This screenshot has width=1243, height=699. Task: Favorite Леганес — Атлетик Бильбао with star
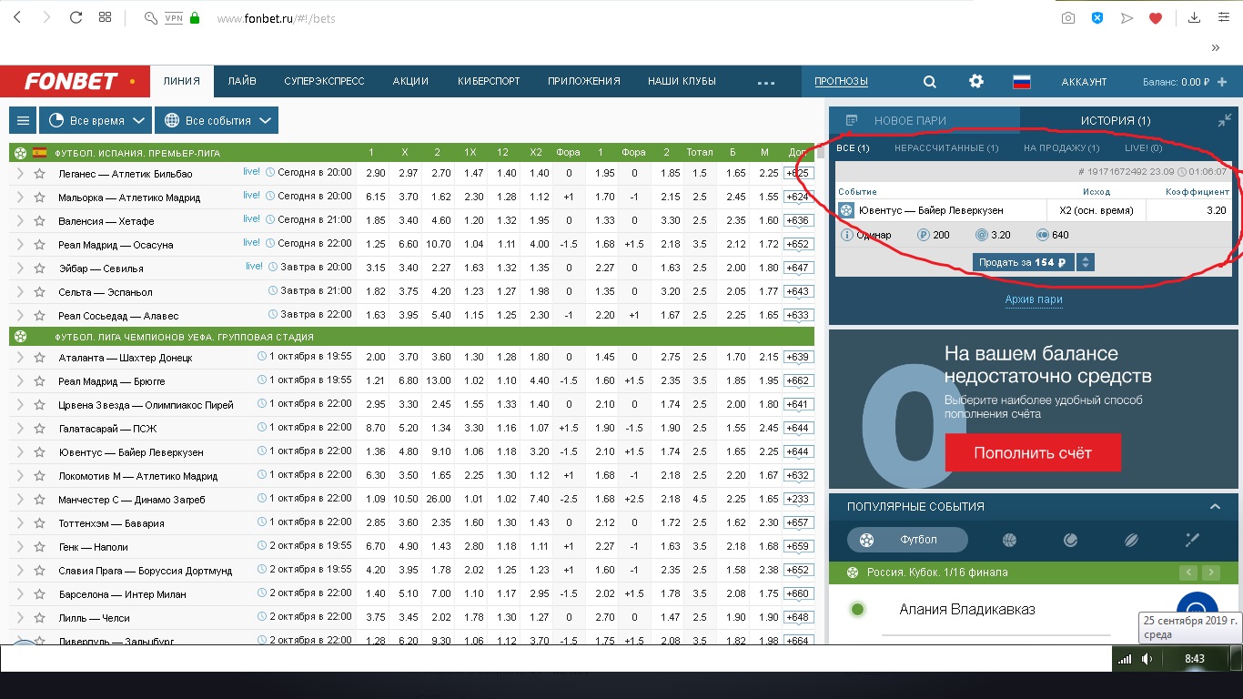(39, 173)
